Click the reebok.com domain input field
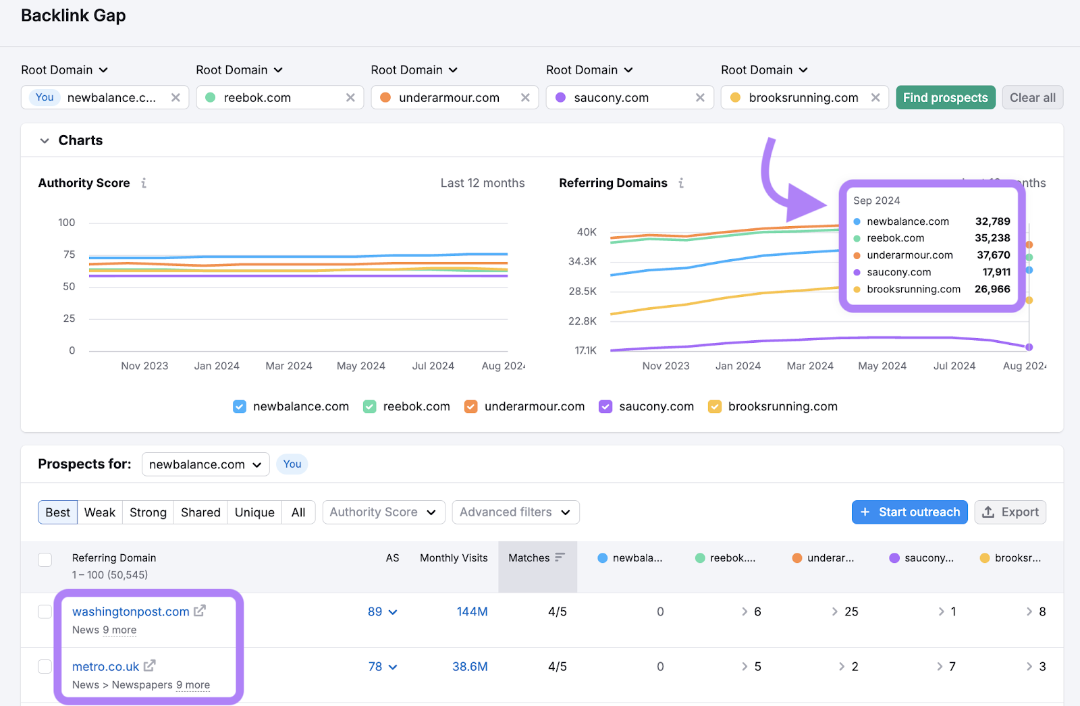Screen dimensions: 1080x706 pyautogui.click(x=280, y=98)
